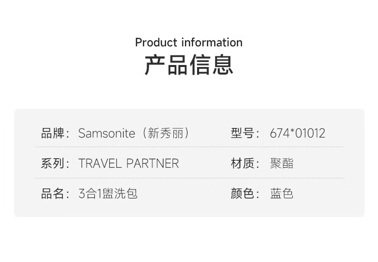The width and height of the screenshot is (378, 262).
Task: Click the Samsonite brand name text
Action: [107, 134]
